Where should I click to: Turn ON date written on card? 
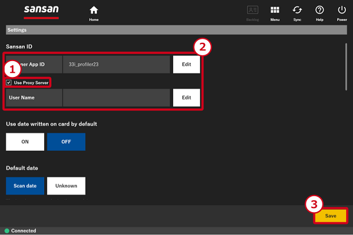[x=25, y=142]
